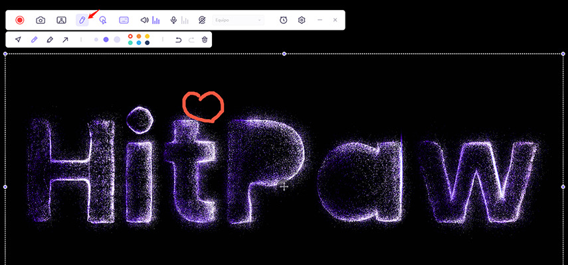Screen dimensions: 568x265
Task: Open the scheduled recording timer clock
Action: point(284,21)
